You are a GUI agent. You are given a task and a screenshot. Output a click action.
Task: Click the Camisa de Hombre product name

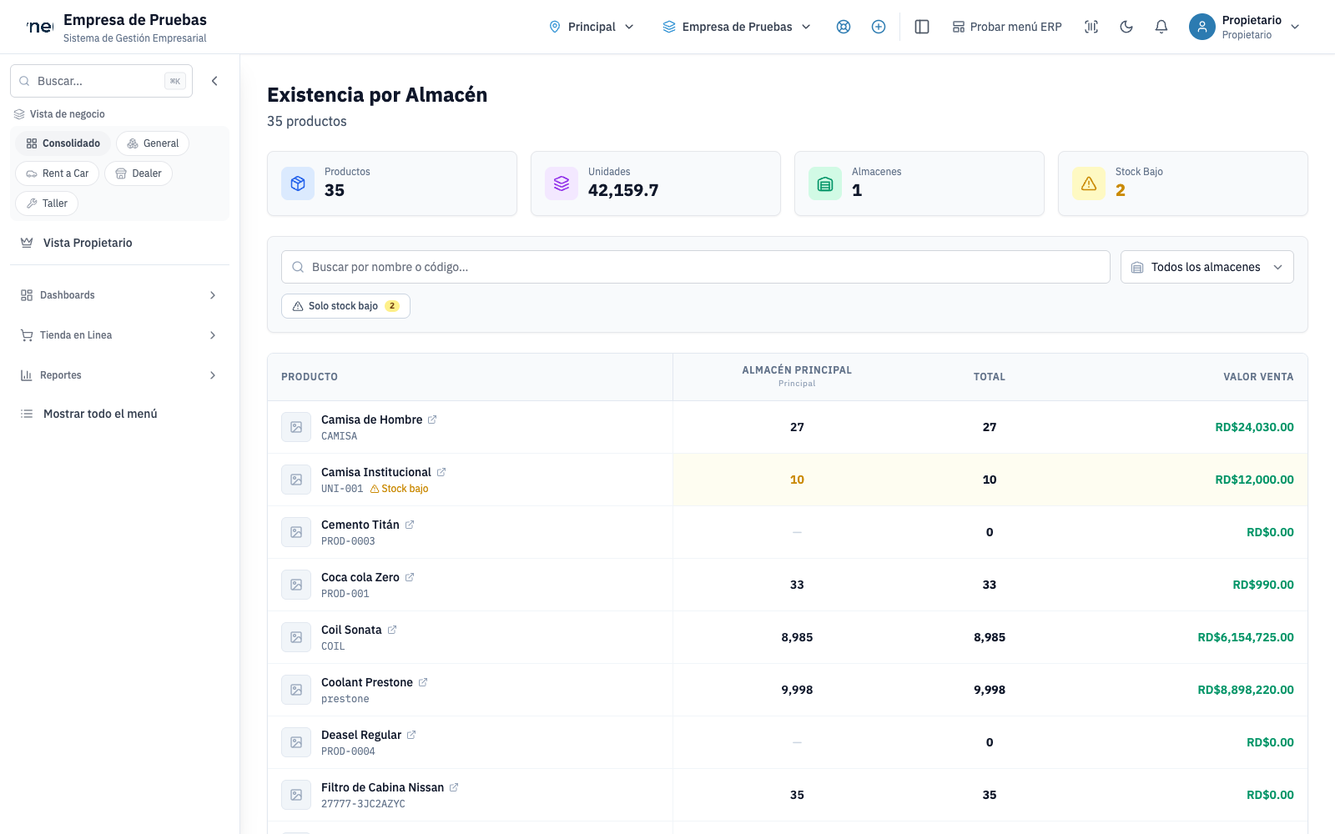(371, 420)
